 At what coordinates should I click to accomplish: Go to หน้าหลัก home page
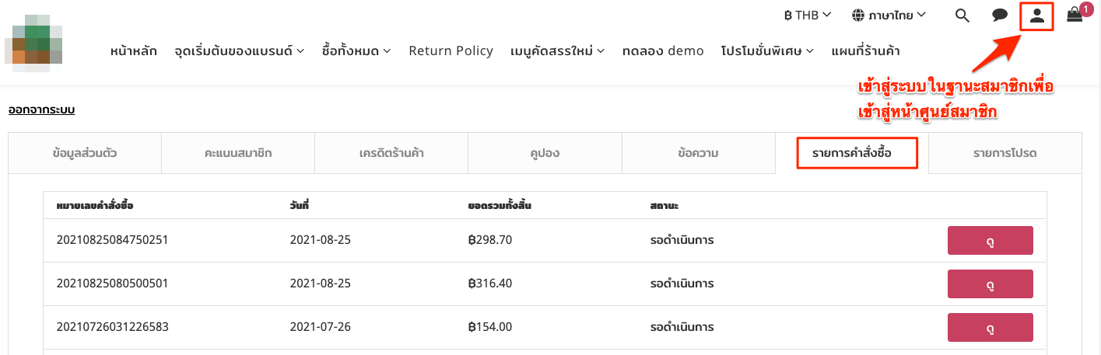pyautogui.click(x=134, y=50)
